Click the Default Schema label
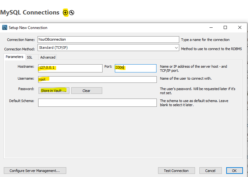Viewport: 248px width, 177px height. pos(21,101)
